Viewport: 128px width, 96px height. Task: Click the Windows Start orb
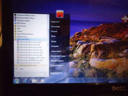[x=17, y=81]
